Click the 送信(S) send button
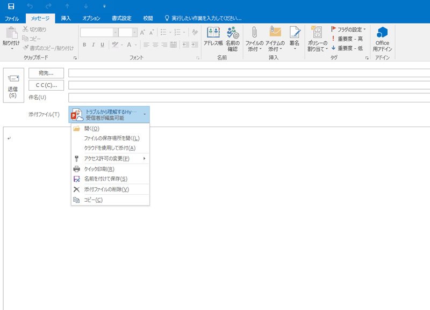The height and width of the screenshot is (310, 430). point(13,85)
